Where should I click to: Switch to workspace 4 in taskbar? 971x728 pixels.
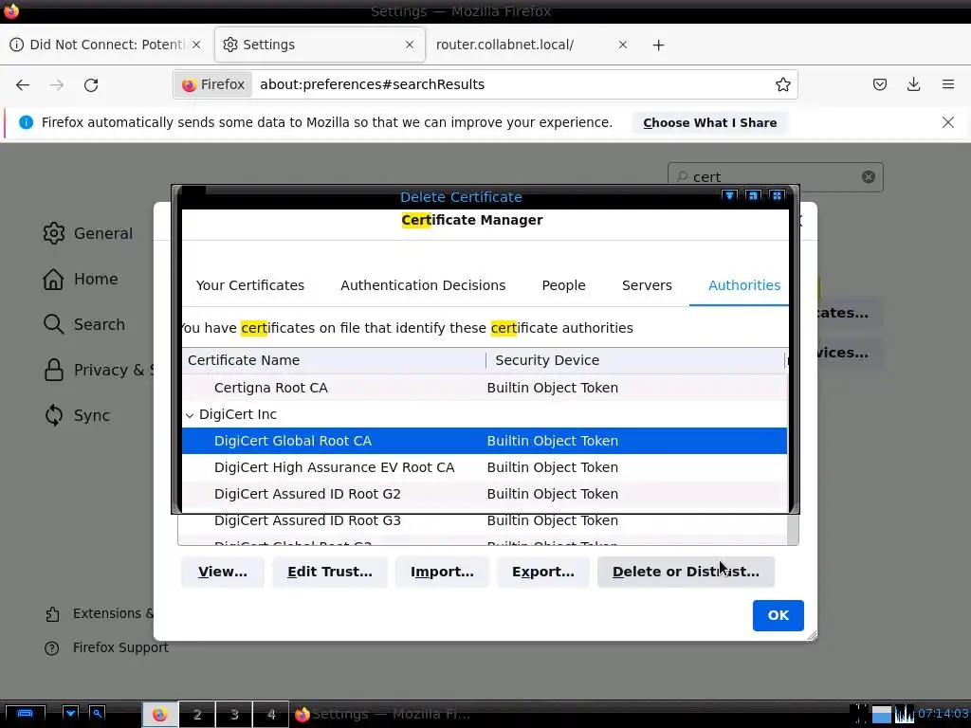pyautogui.click(x=270, y=715)
